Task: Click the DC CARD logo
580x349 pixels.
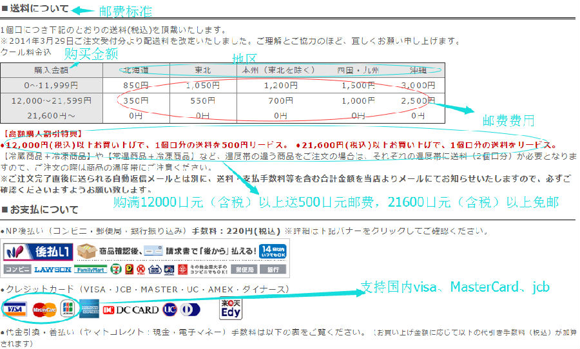Action: click(x=131, y=310)
